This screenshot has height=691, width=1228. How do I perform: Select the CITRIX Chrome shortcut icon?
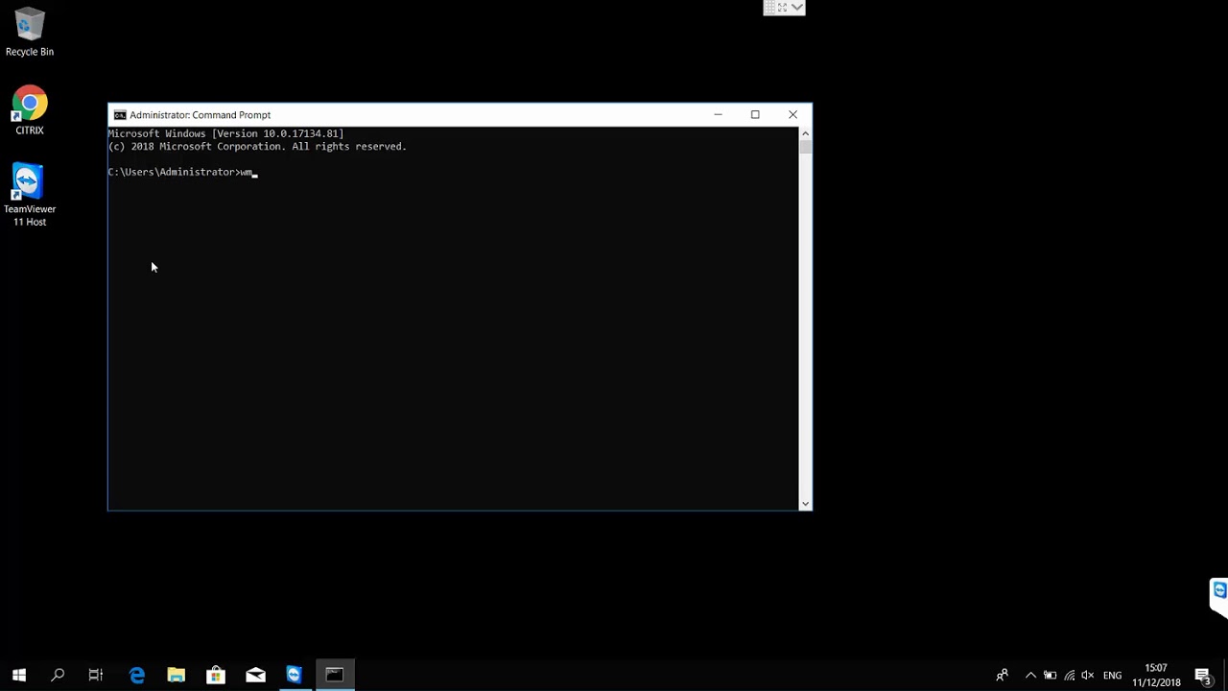point(30,110)
